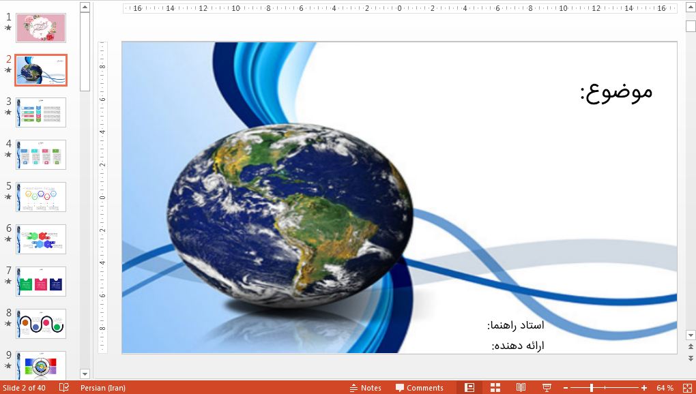The height and width of the screenshot is (394, 696).
Task: Open language settings via Persian (Iran)
Action: [103, 388]
